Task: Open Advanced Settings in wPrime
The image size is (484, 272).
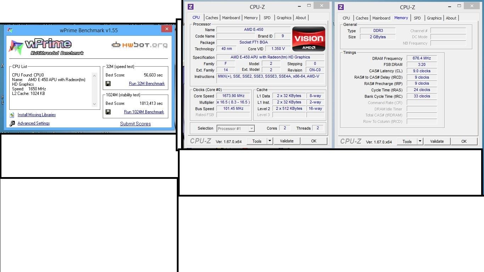Action: click(34, 123)
